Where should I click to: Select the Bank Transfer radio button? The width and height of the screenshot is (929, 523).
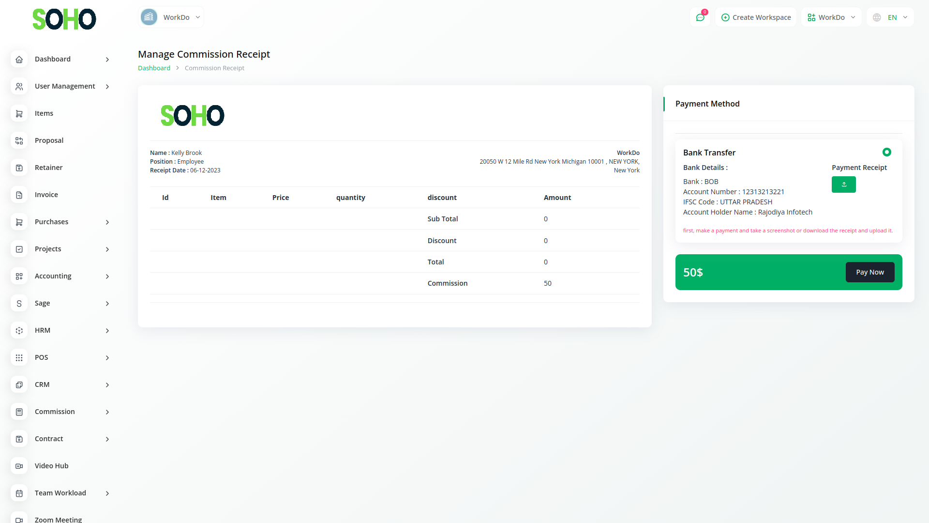pos(886,152)
